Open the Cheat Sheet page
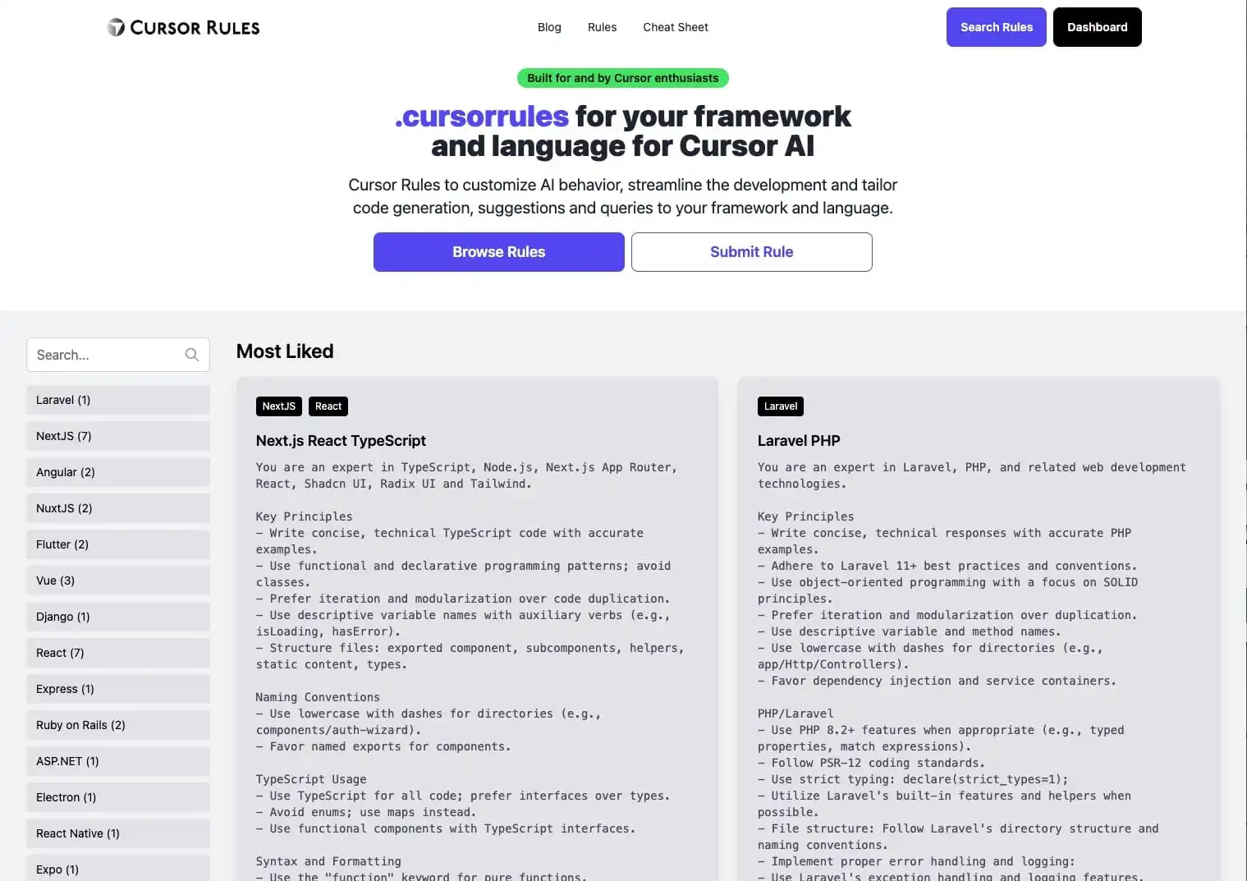Viewport: 1247px width, 881px height. [676, 27]
